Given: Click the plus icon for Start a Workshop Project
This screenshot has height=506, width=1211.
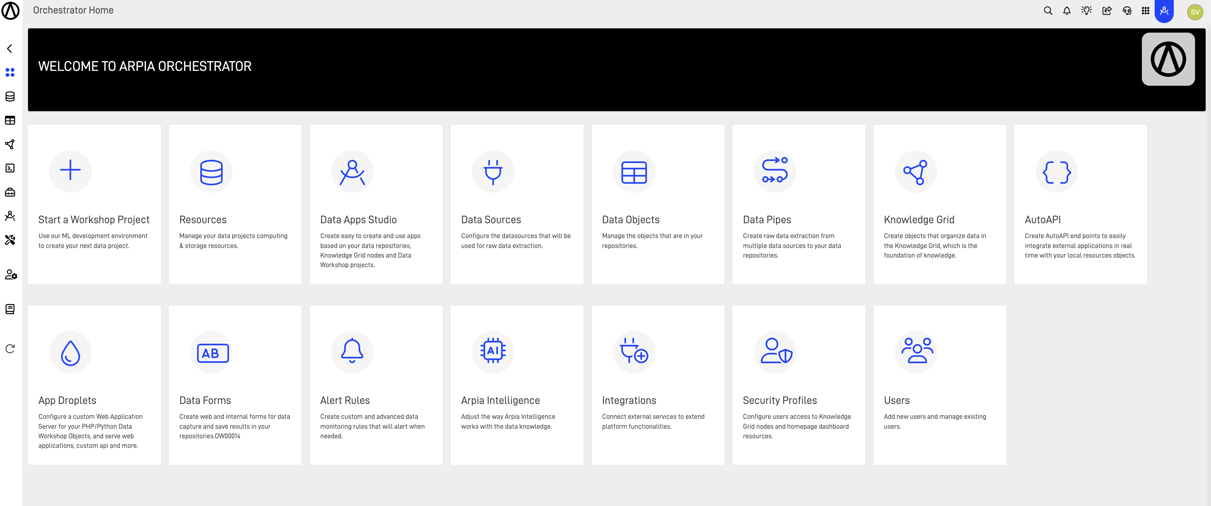Looking at the screenshot, I should click(71, 170).
